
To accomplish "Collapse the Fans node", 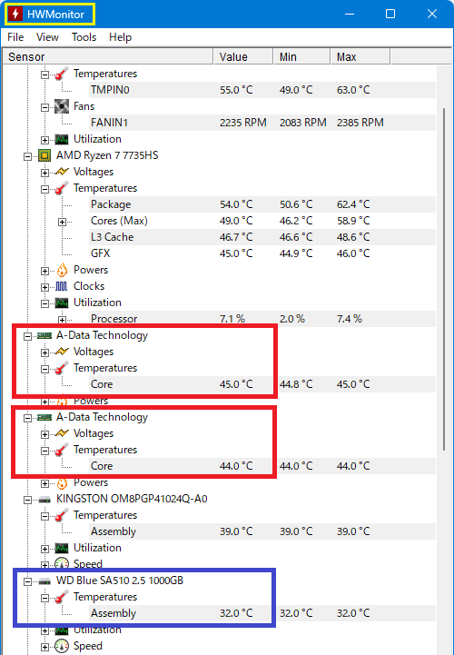I will tap(44, 107).
